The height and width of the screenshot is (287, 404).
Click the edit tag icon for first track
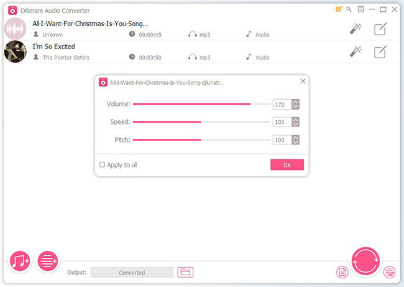(380, 29)
